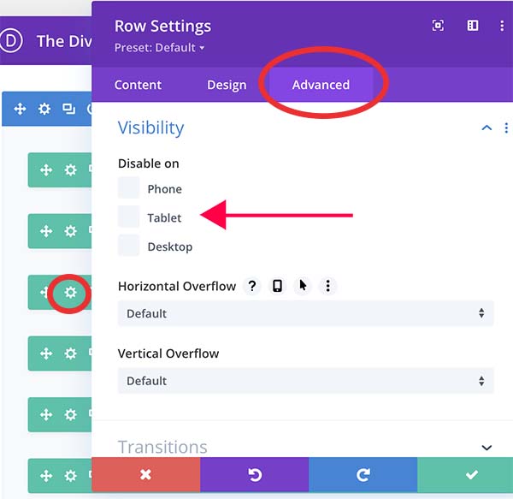Click the hover cursor icon beside Horizontal Overflow
Viewport: 513px width, 499px height.
point(303,286)
